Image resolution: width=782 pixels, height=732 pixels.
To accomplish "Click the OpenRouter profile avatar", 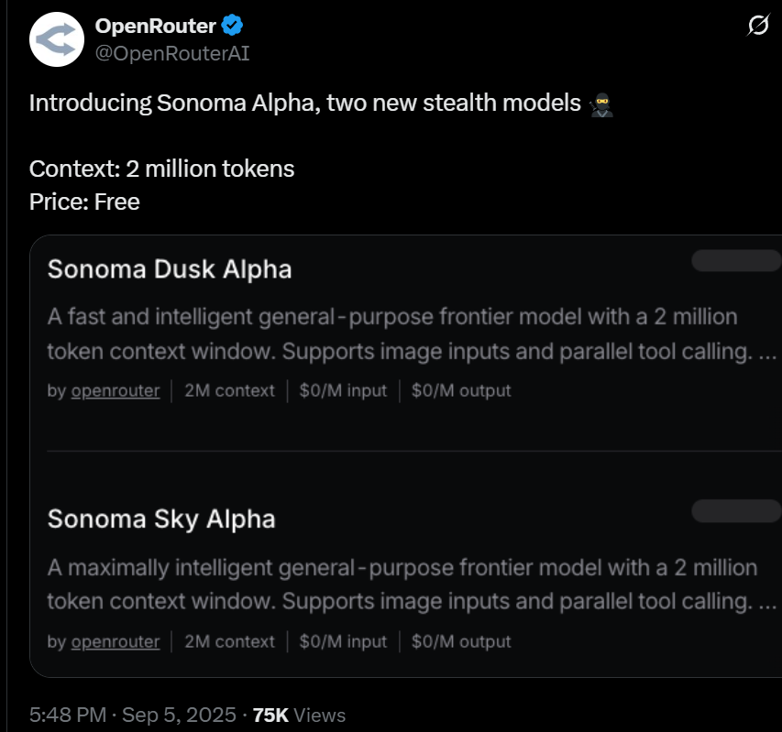I will pyautogui.click(x=57, y=39).
